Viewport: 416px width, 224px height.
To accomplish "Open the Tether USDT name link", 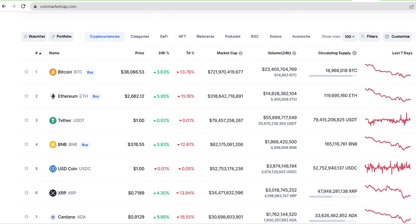I will 71,121.
